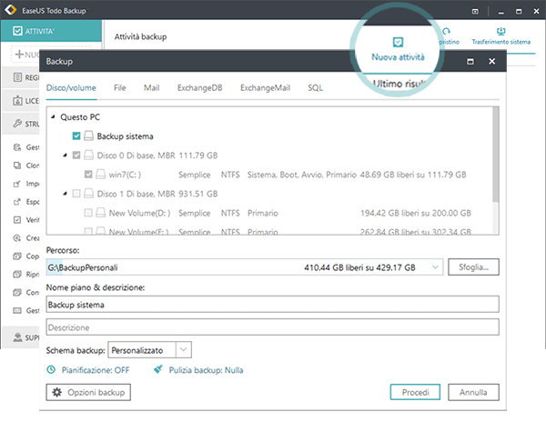546x432 pixels.
Task: Click the Crea sidebar icon
Action: (17, 237)
